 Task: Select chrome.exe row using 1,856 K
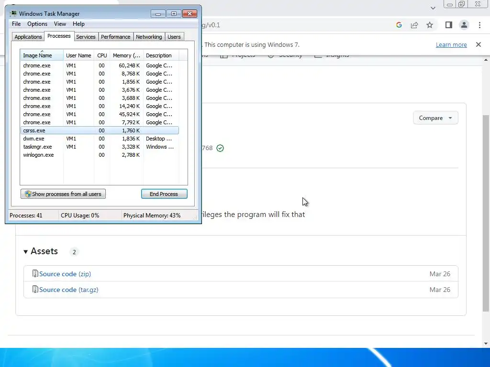point(100,82)
